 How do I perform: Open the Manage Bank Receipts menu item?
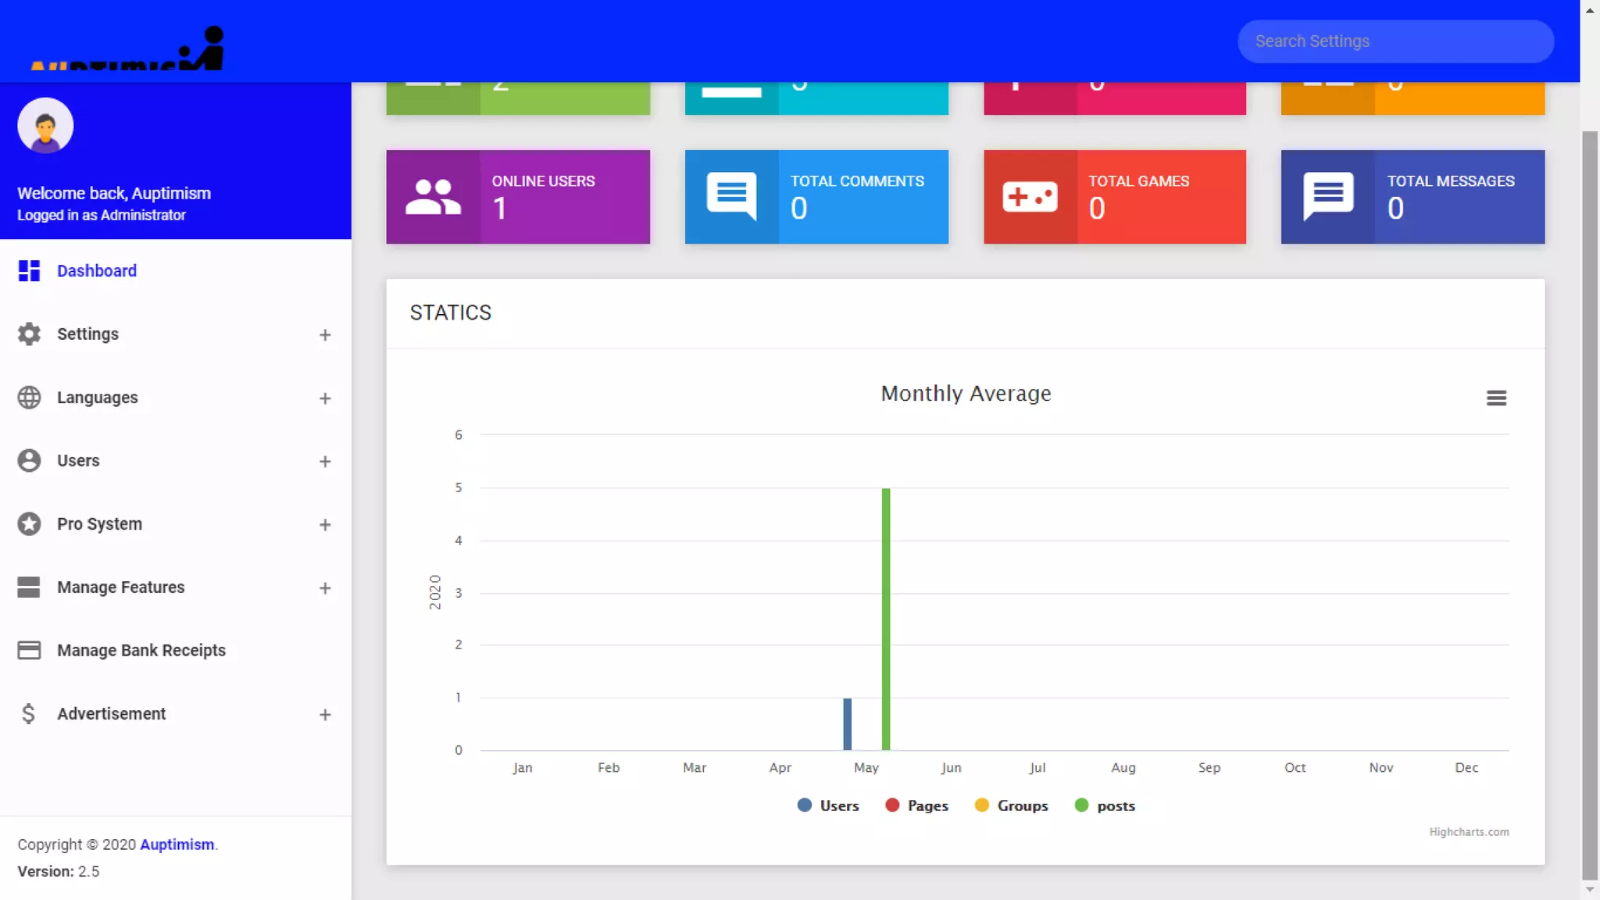[x=141, y=650]
